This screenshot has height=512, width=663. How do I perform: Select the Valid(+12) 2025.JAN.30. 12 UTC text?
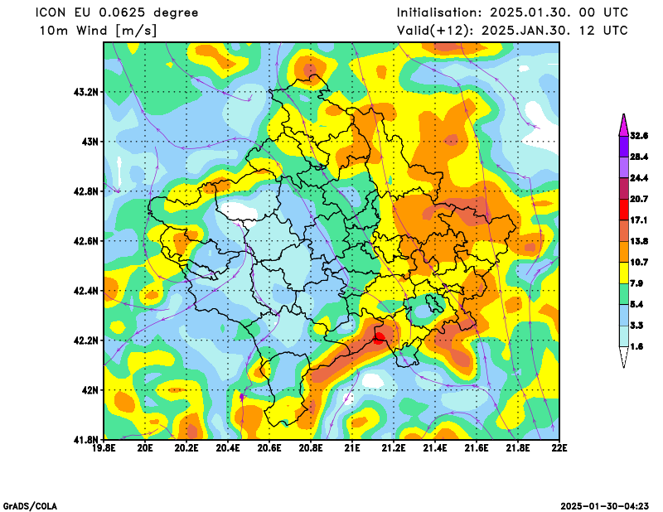coord(512,31)
